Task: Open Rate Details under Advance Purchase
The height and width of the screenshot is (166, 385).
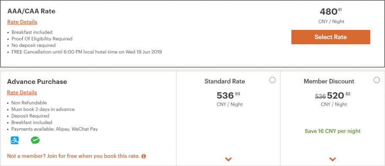Action: pos(22,92)
